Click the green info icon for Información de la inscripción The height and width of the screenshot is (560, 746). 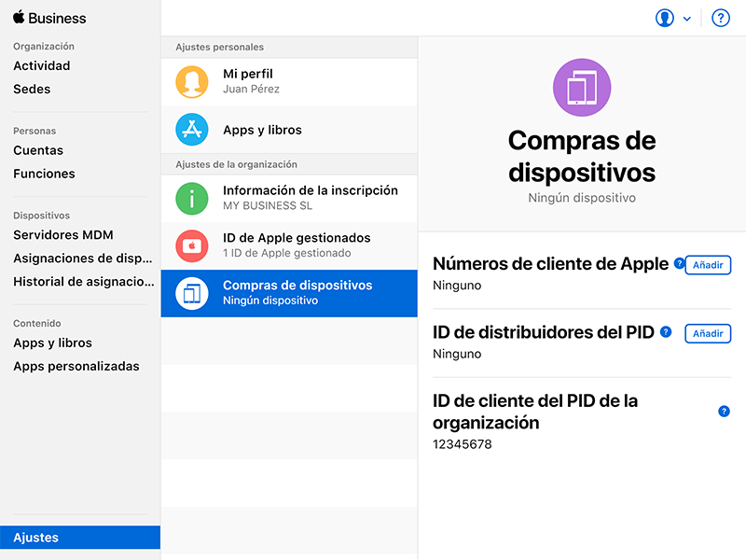point(192,199)
